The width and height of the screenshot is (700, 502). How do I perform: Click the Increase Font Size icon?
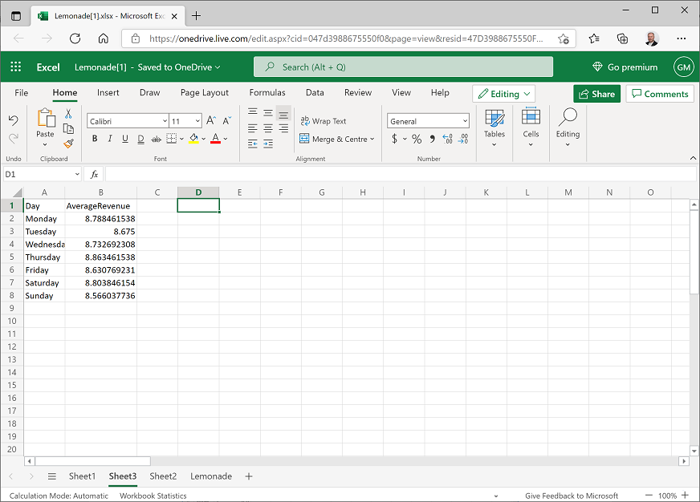click(210, 120)
